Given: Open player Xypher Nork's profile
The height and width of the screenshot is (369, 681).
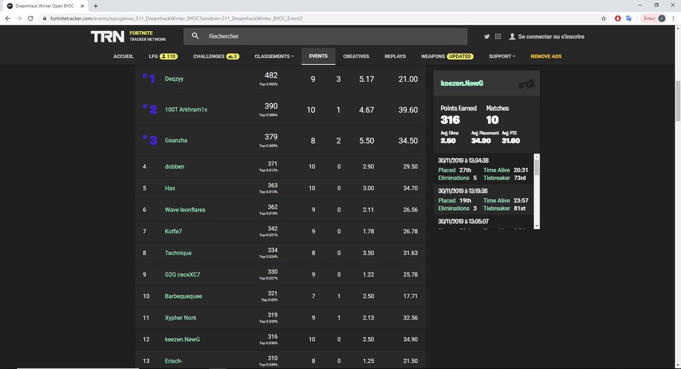Looking at the screenshot, I should (x=180, y=318).
